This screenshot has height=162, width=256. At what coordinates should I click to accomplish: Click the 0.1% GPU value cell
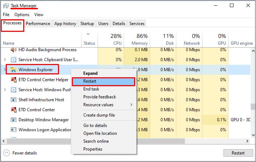215,120
